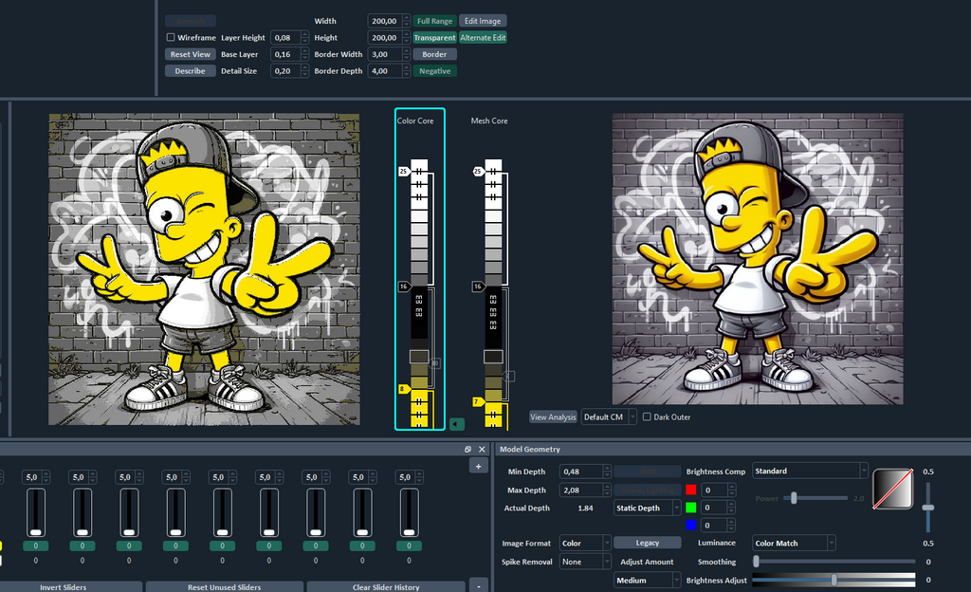Image resolution: width=971 pixels, height=592 pixels.
Task: Click the minus button below the sliders
Action: pos(478,585)
